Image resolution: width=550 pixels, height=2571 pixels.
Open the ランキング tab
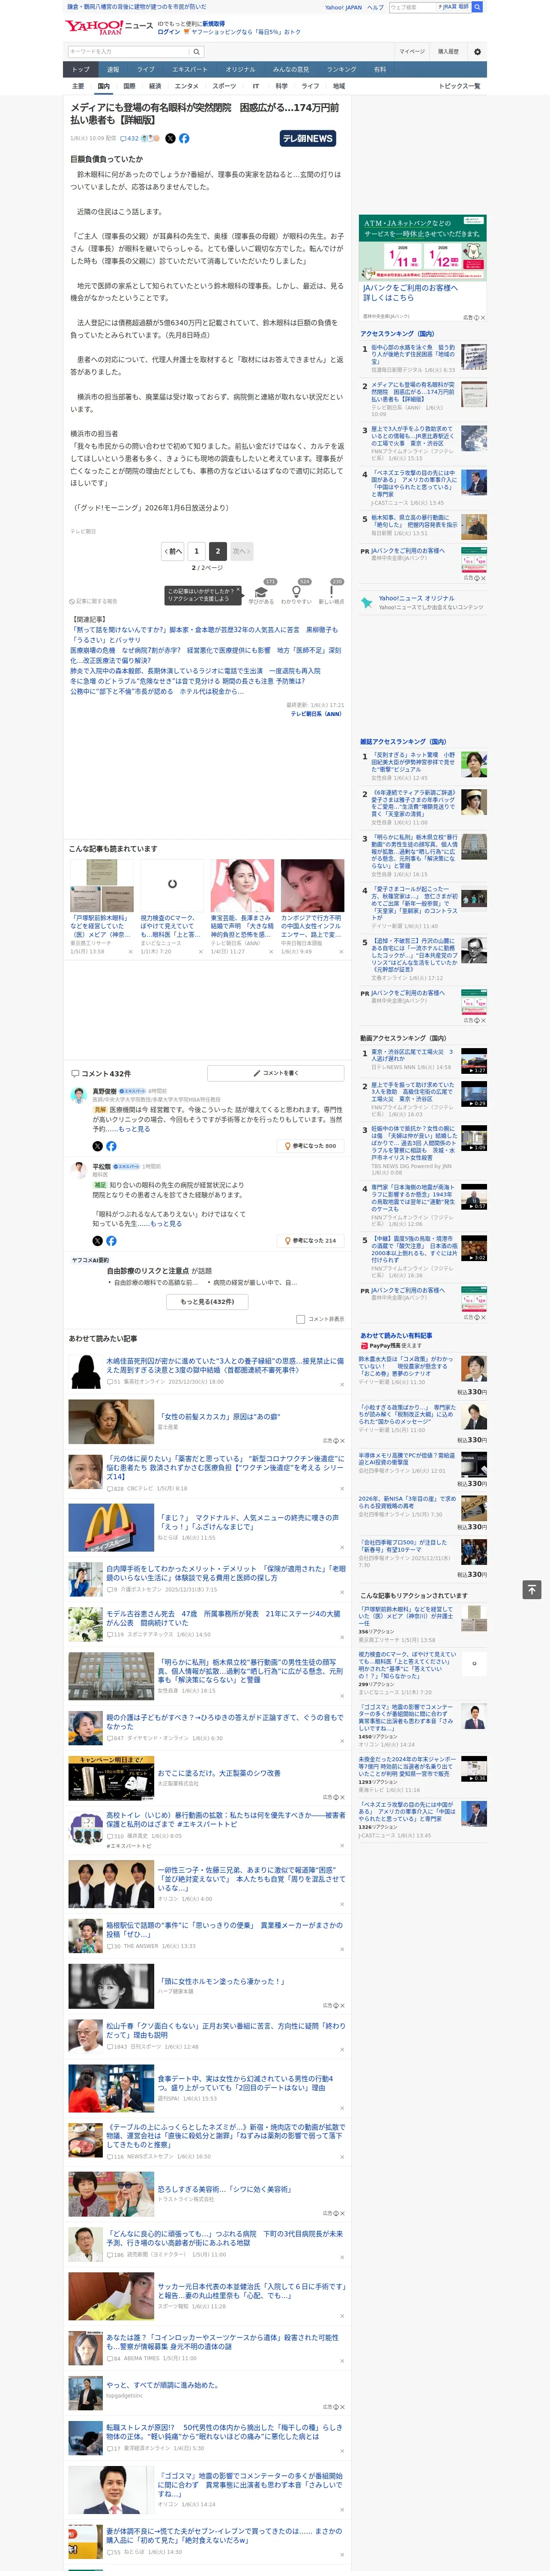[x=341, y=70]
